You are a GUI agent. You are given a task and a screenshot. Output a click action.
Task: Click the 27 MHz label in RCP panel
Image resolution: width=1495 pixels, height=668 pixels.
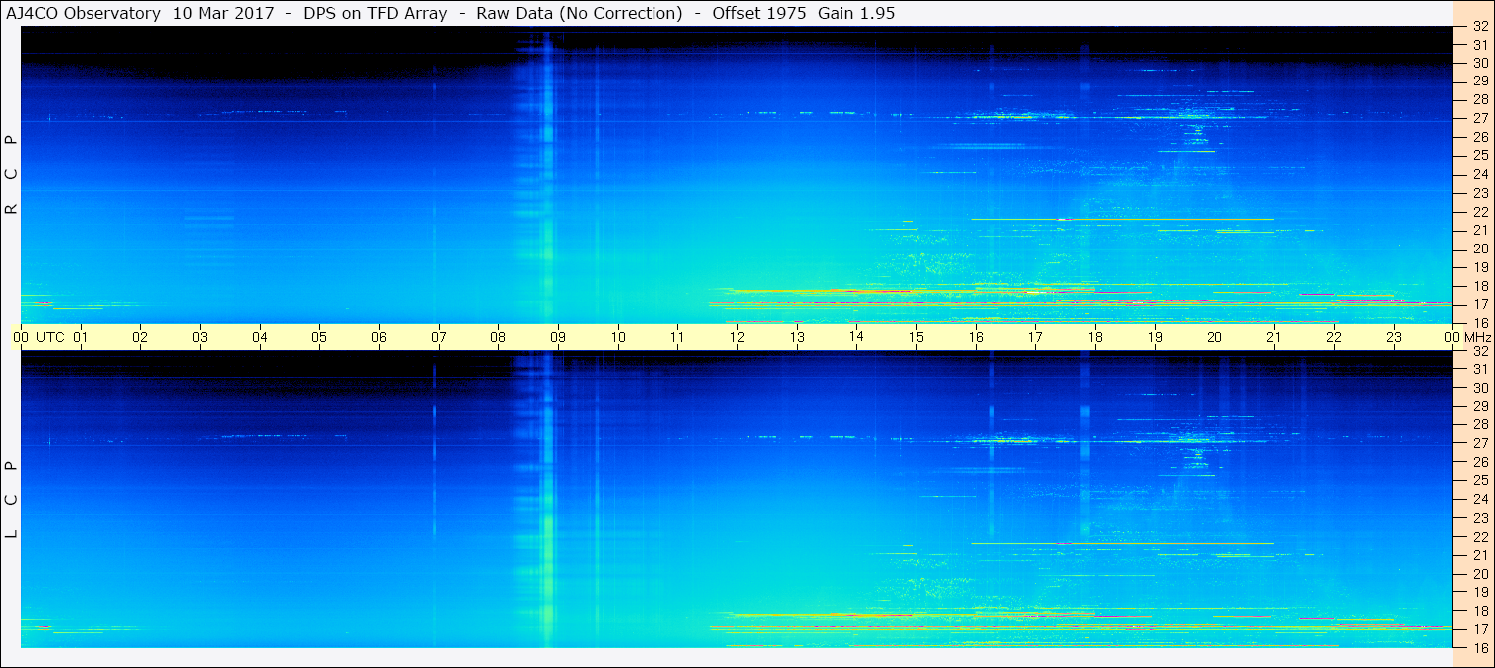pyautogui.click(x=1479, y=118)
